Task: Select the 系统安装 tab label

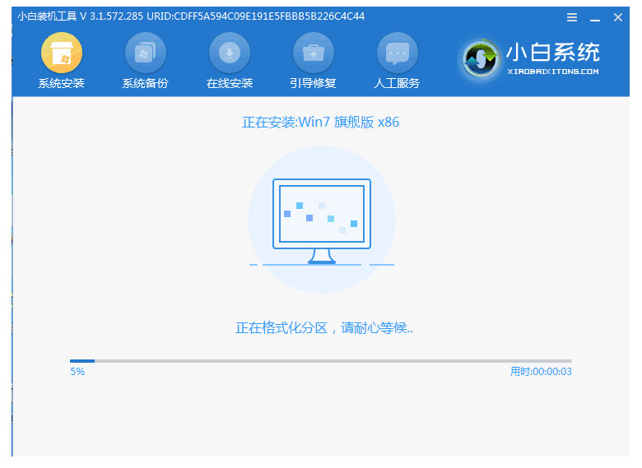Action: tap(61, 83)
